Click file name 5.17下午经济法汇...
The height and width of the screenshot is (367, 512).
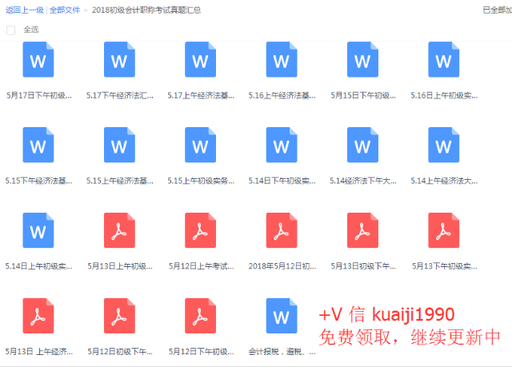click(120, 96)
